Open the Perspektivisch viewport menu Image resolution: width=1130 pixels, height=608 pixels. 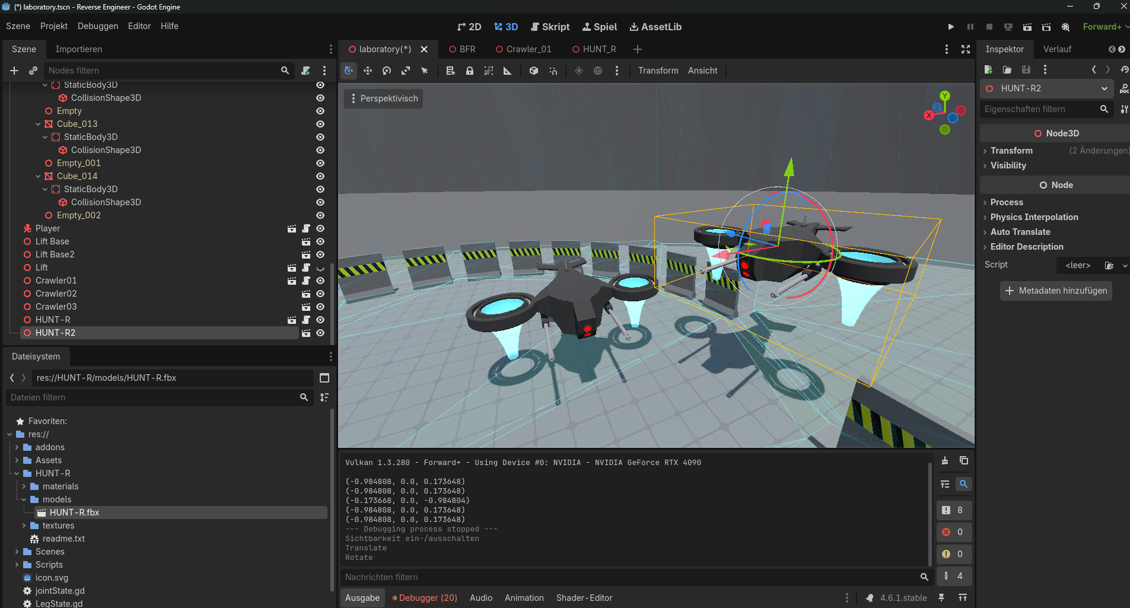384,98
